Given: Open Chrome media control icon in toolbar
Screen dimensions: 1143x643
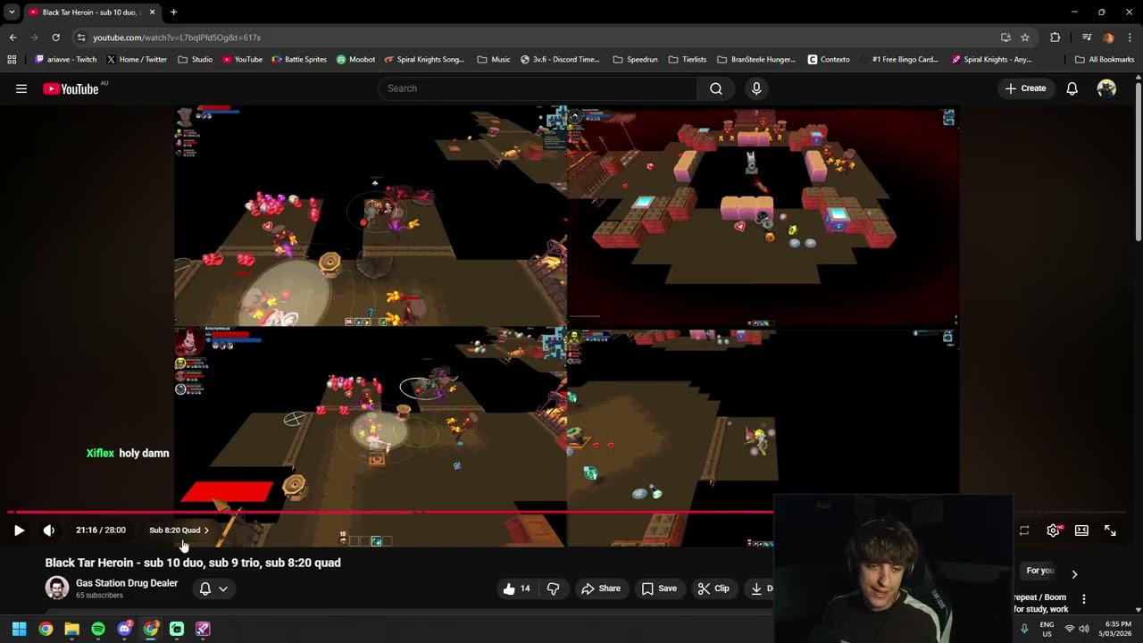Looking at the screenshot, I should click(1087, 38).
